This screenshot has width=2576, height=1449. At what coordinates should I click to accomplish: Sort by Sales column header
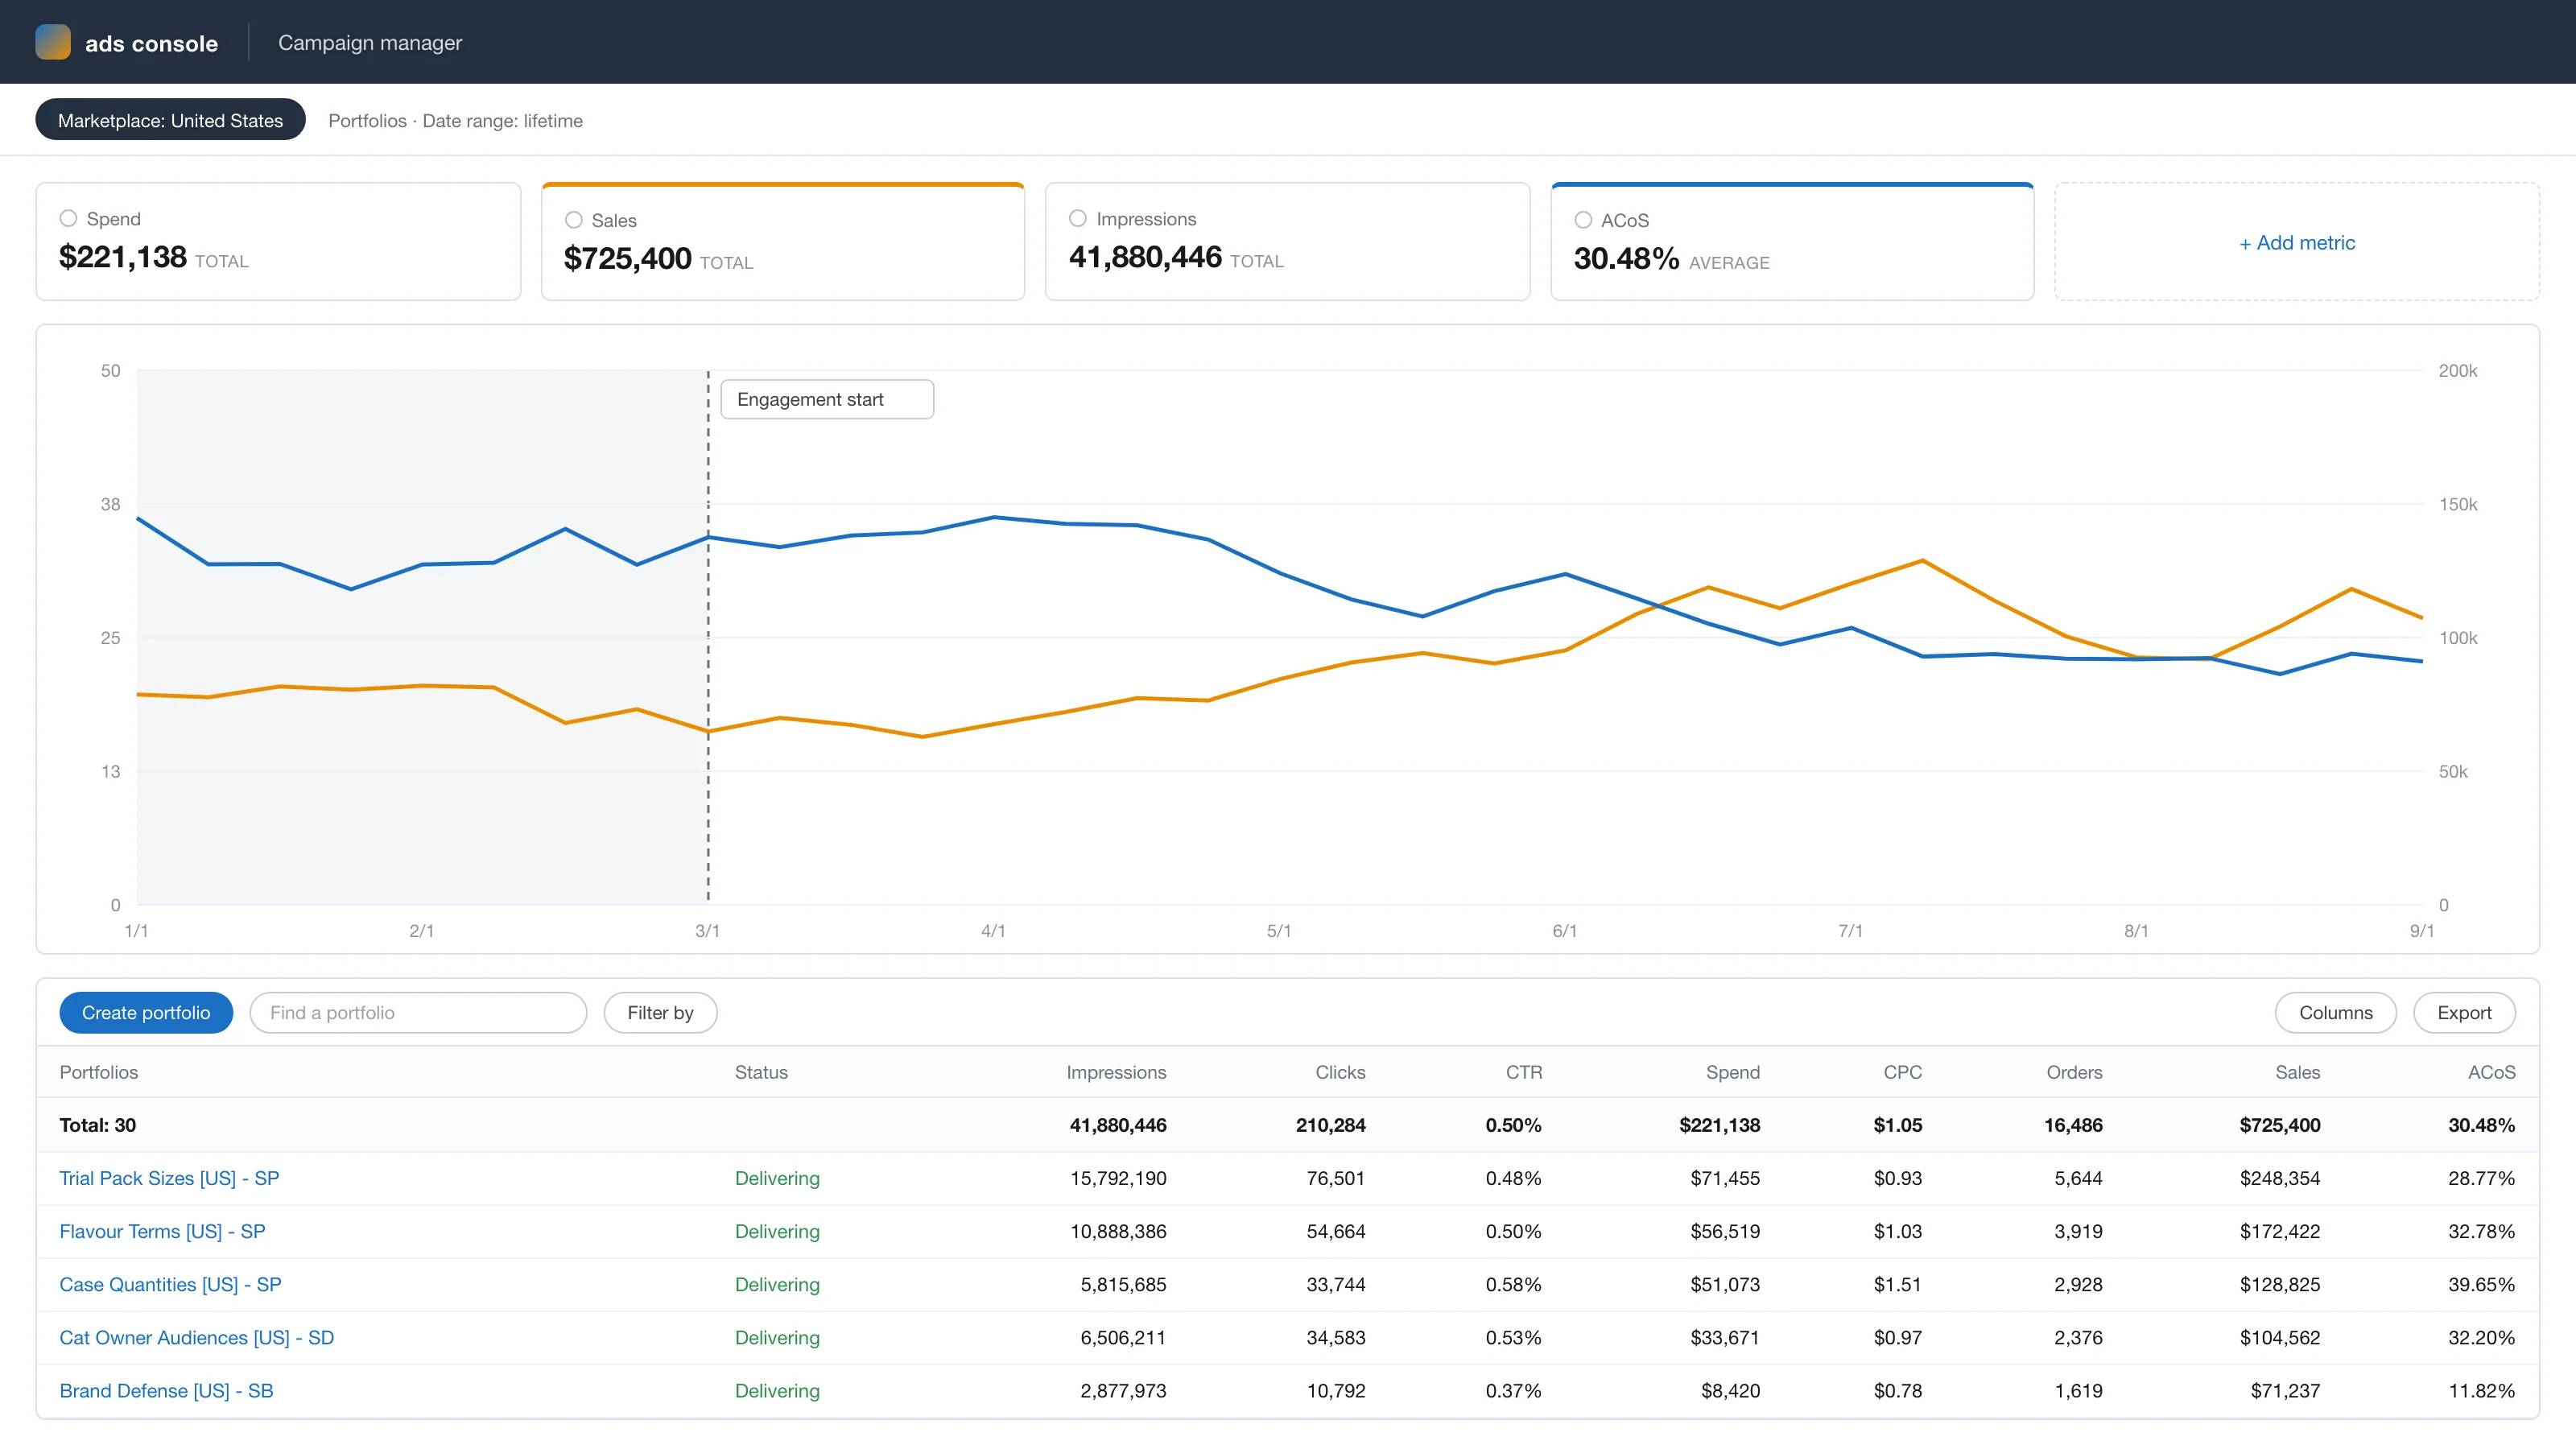pyautogui.click(x=2297, y=1072)
